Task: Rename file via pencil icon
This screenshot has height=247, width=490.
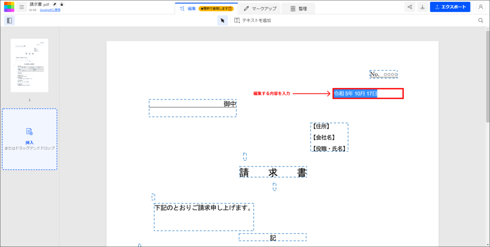Action: (x=55, y=4)
